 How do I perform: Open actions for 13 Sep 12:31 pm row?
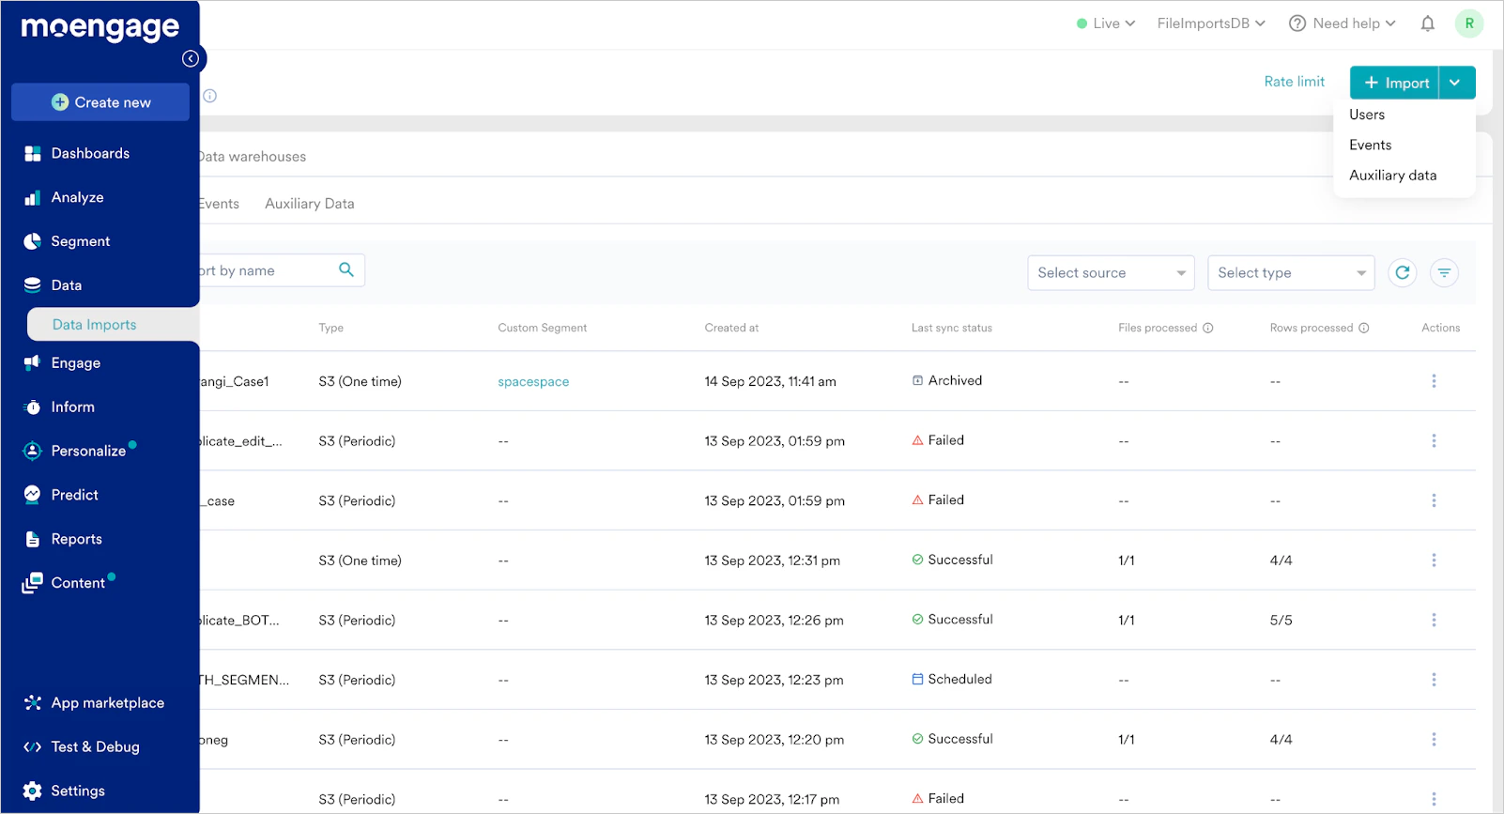(x=1434, y=561)
